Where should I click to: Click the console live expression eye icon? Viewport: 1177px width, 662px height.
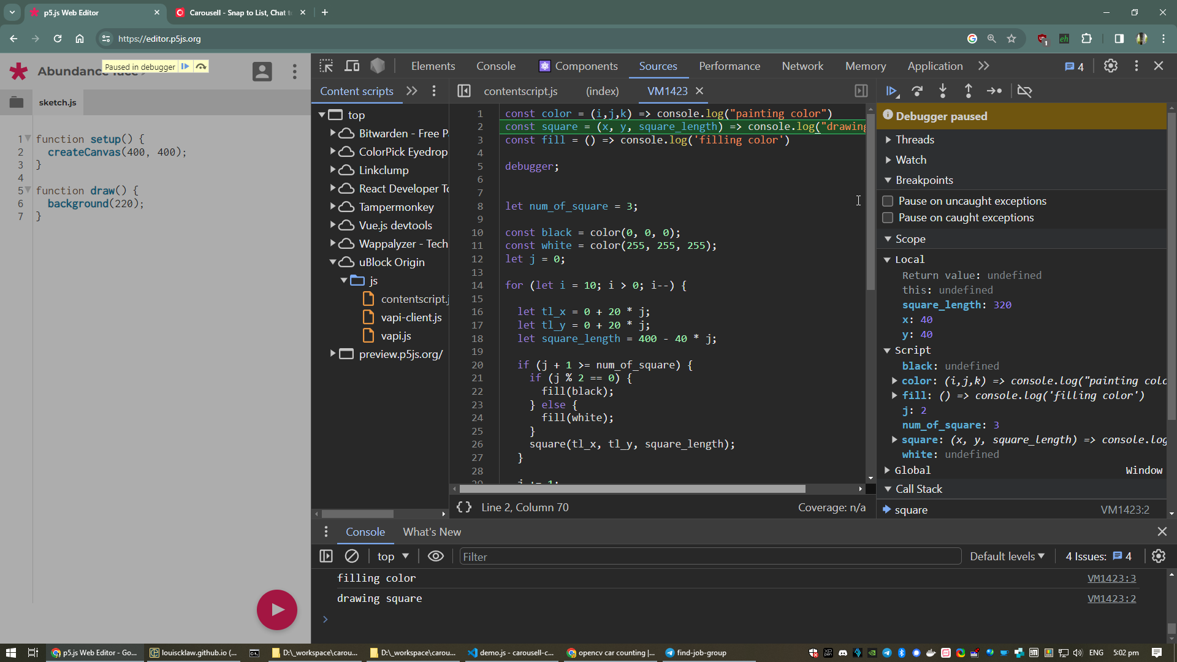pyautogui.click(x=436, y=557)
